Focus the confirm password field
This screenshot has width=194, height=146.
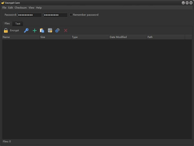tap(56, 15)
